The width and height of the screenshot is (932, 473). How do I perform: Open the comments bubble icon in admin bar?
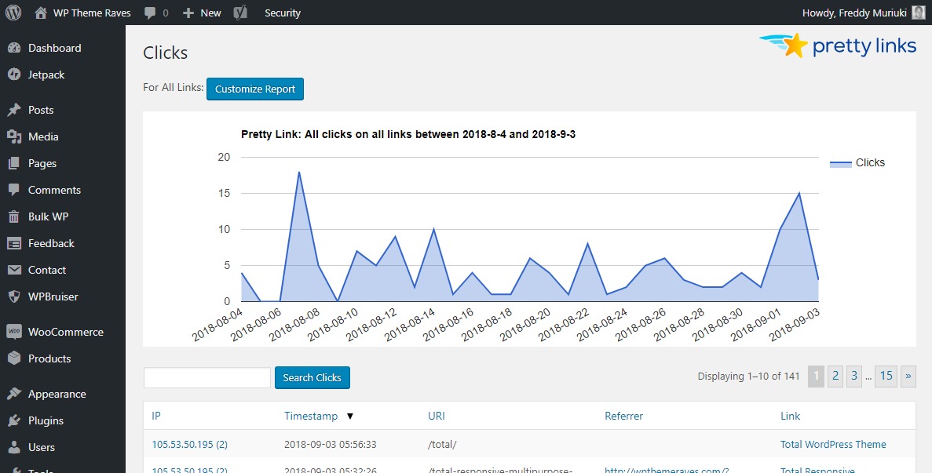[151, 13]
